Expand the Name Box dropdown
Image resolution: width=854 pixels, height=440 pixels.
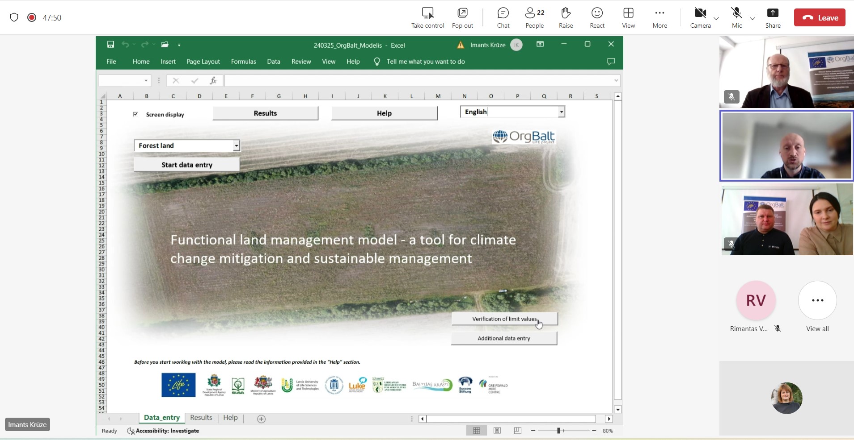coord(146,81)
